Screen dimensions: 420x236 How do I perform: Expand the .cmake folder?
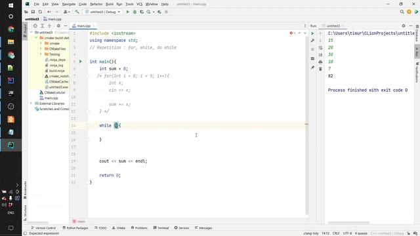pyautogui.click(x=41, y=43)
